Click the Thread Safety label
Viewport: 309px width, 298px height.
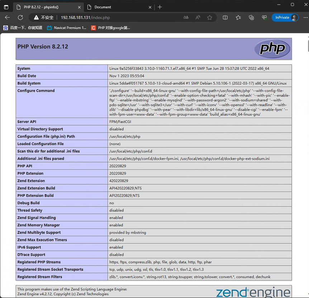tap(30, 210)
